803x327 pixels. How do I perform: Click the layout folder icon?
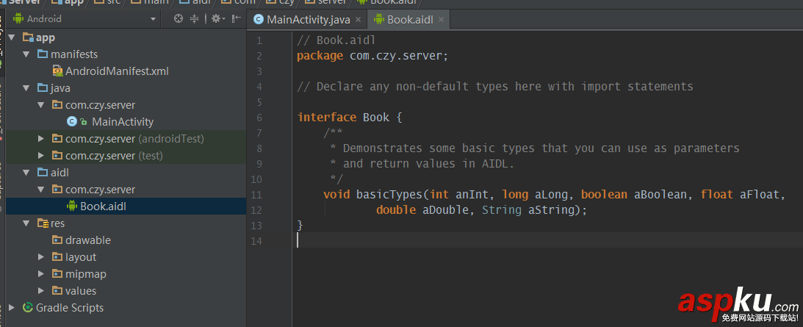pos(57,257)
